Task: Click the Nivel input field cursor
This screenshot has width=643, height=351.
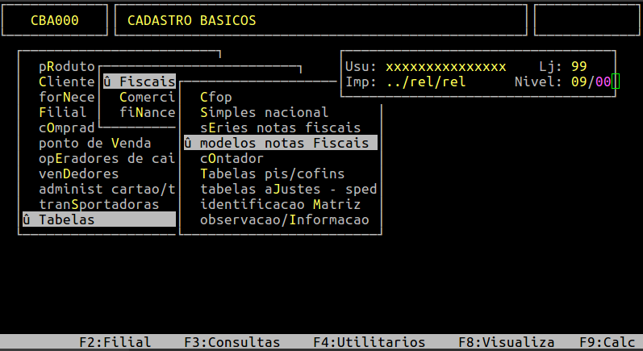Action: tap(615, 81)
